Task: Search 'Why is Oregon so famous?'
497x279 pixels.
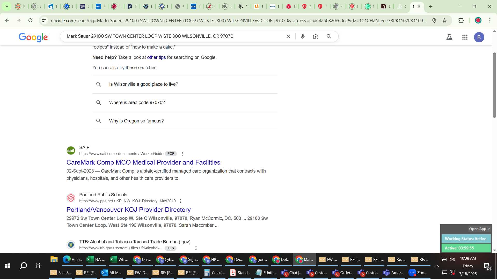Action: point(185,121)
